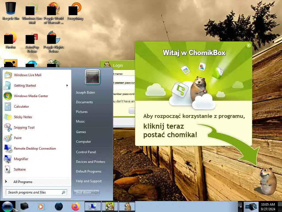Viewport: 282px width, 212px height.
Task: Click the Search programs and files field
Action: [36, 192]
